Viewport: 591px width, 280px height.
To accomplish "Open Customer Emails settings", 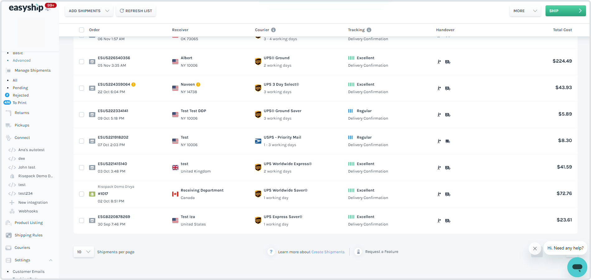I will pyautogui.click(x=28, y=272).
